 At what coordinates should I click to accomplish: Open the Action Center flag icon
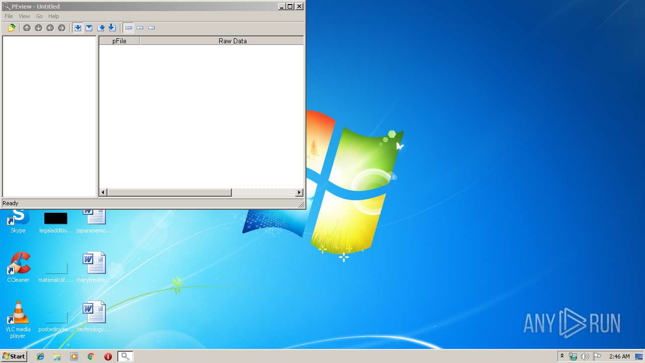597,356
